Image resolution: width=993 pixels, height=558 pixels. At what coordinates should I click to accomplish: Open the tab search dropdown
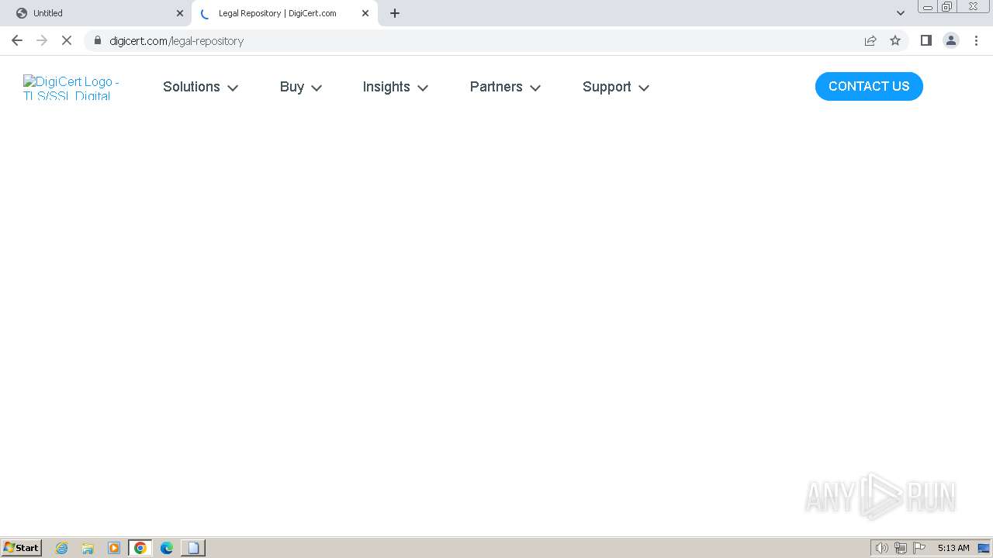(901, 13)
